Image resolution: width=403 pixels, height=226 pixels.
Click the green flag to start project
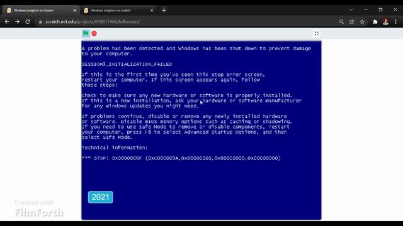(x=86, y=33)
